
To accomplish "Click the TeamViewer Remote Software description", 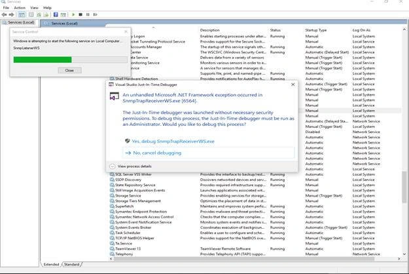I will (x=225, y=248).
